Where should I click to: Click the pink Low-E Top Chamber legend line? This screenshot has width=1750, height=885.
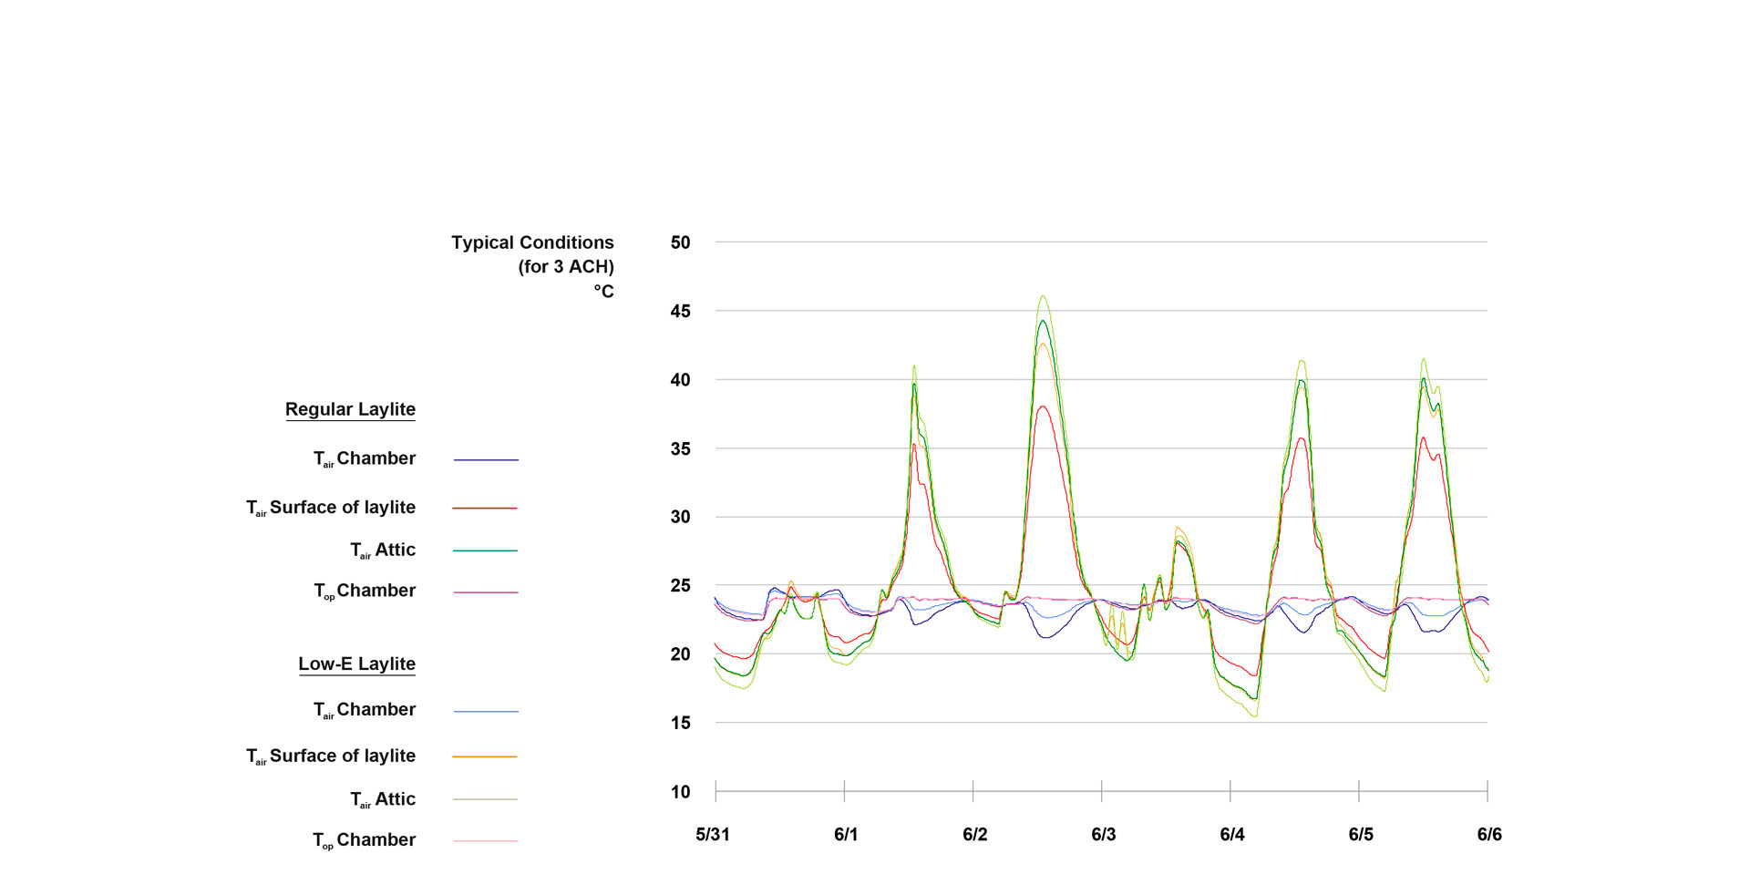click(x=485, y=840)
